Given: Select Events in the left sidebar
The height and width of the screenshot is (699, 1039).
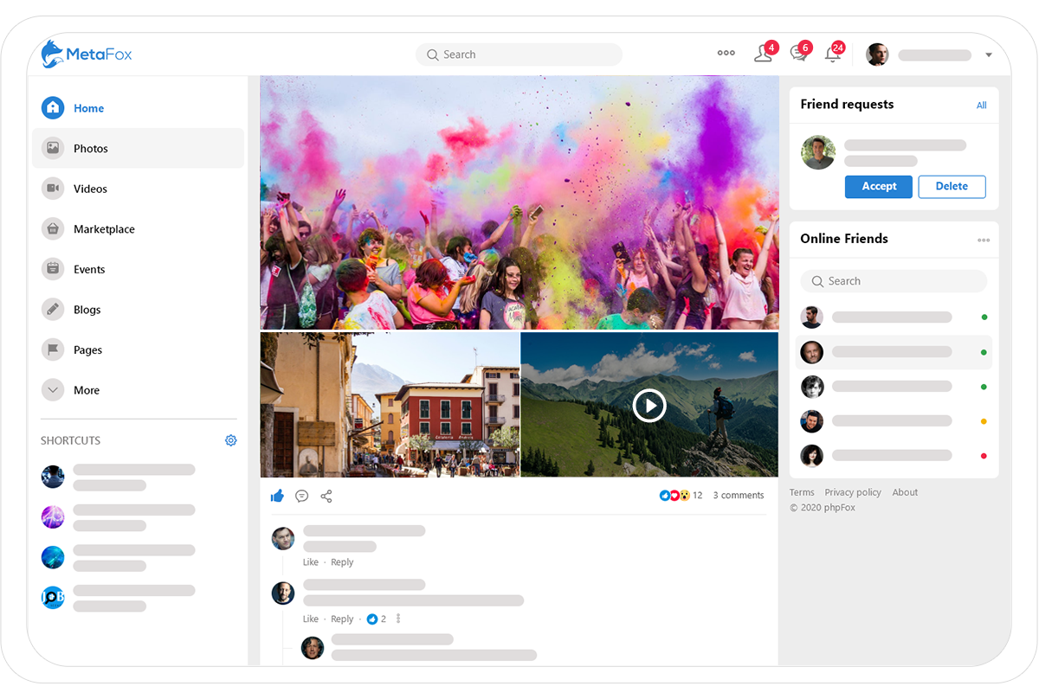Looking at the screenshot, I should (89, 269).
